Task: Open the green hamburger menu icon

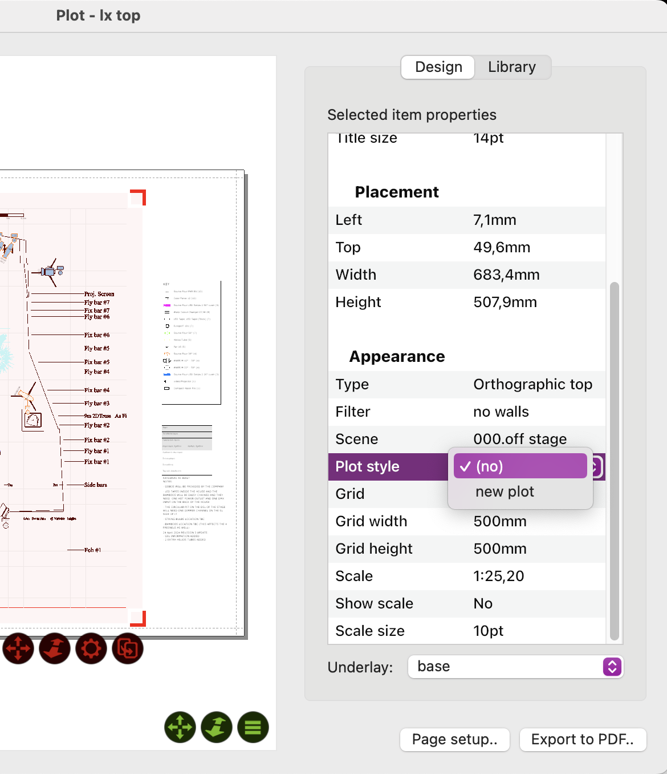Action: [x=253, y=727]
